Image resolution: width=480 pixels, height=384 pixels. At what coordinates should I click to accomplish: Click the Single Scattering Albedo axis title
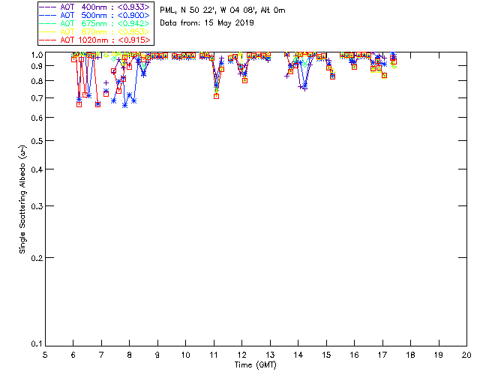[x=22, y=199]
